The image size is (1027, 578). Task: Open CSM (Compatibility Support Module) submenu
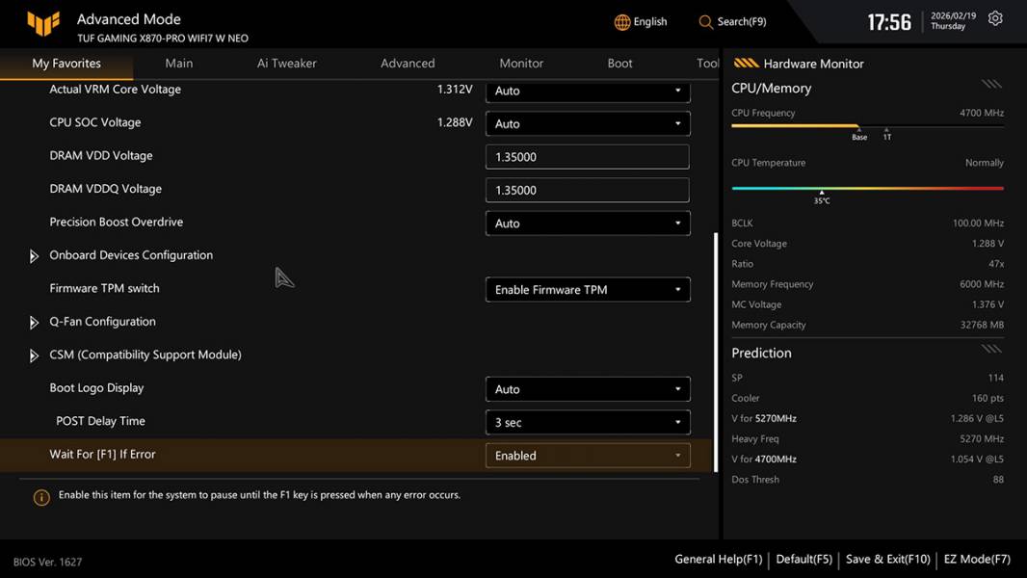[x=145, y=355]
